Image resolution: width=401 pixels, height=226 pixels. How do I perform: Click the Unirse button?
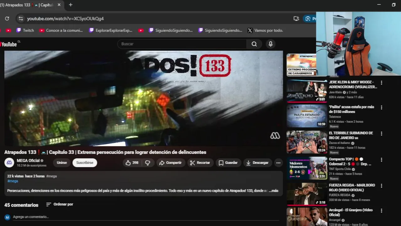62,163
